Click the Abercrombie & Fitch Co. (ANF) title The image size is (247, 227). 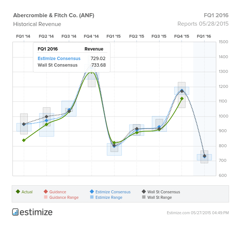pos(54,15)
